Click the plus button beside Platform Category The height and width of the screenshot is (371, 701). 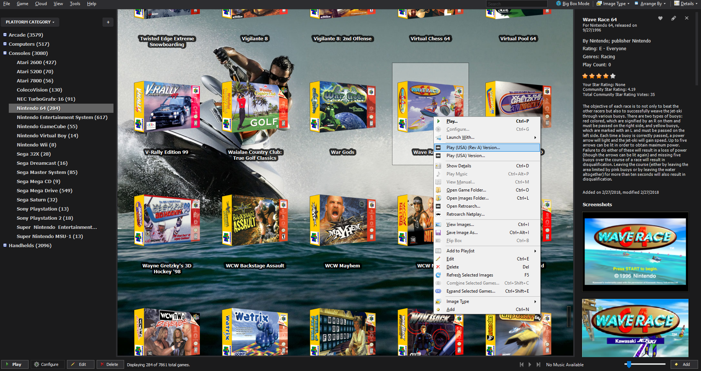pos(108,22)
